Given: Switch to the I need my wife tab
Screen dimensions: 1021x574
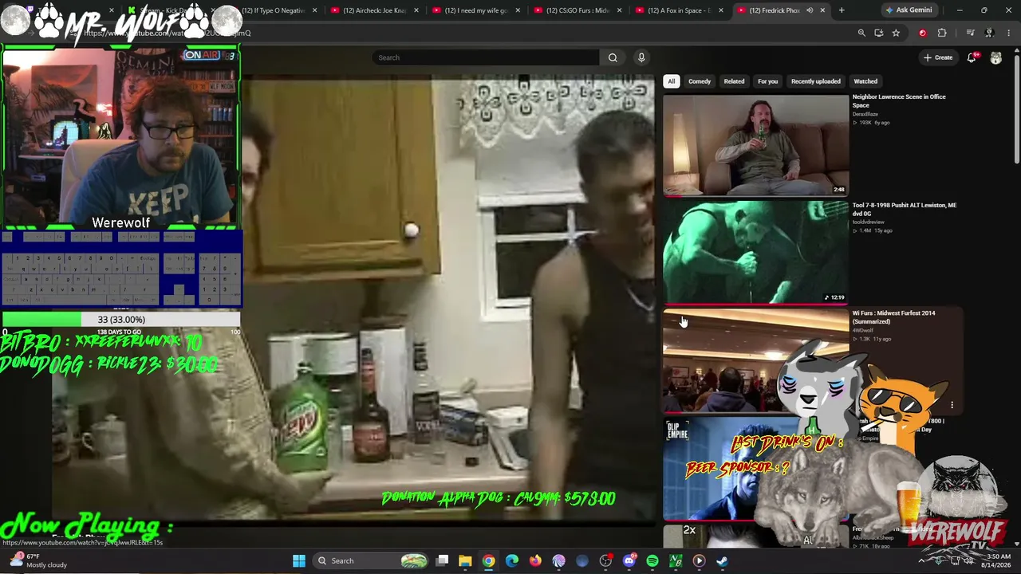Looking at the screenshot, I should (476, 10).
